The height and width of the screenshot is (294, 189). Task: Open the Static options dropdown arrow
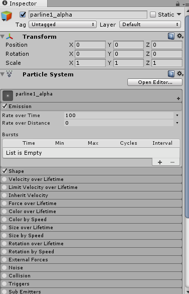(x=179, y=14)
